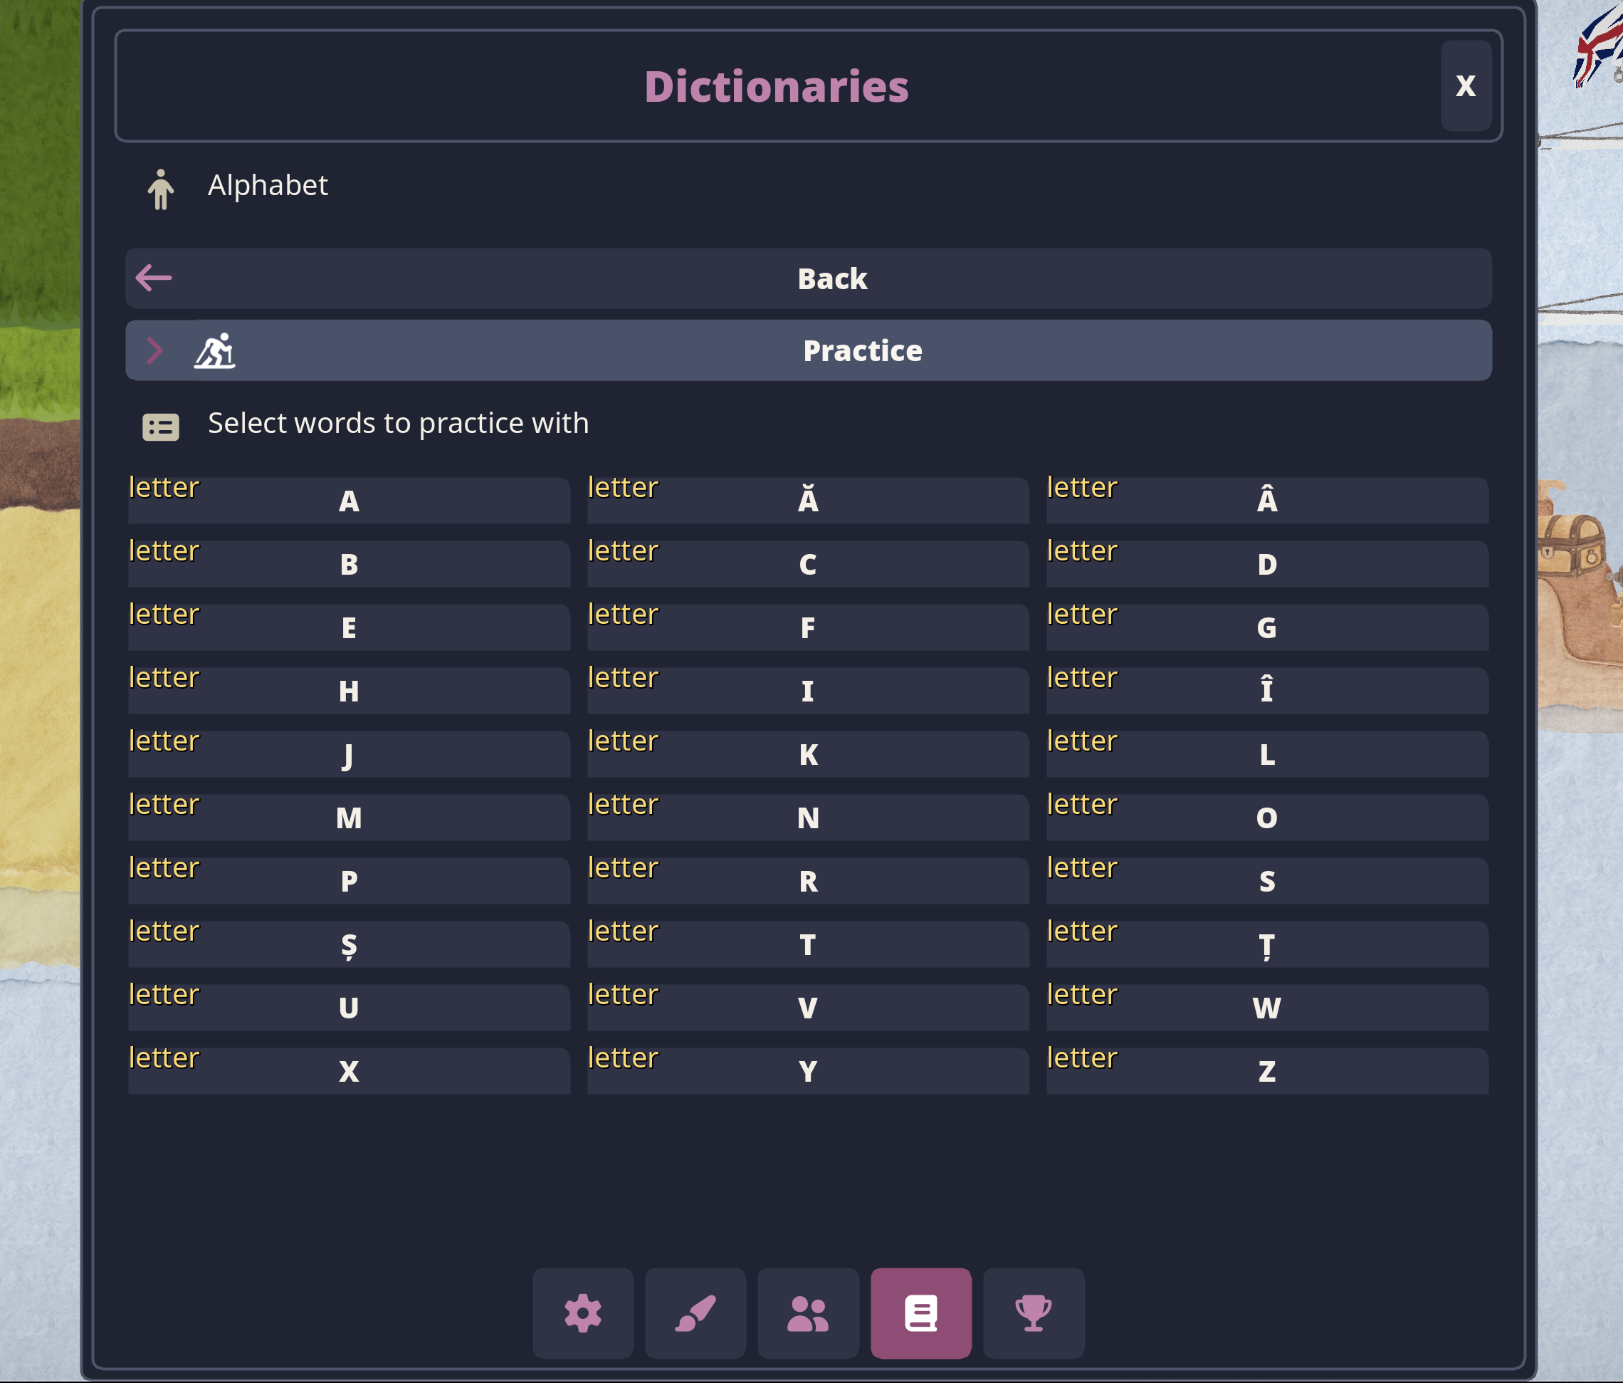Select the letter Ș entry
Viewport: 1623px width, 1383px height.
coord(350,945)
